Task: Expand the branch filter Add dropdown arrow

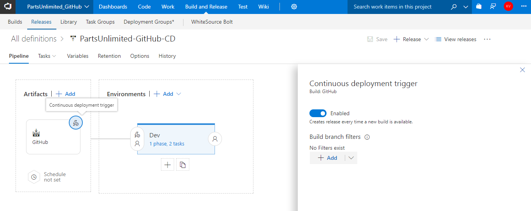Action: pyautogui.click(x=351, y=158)
